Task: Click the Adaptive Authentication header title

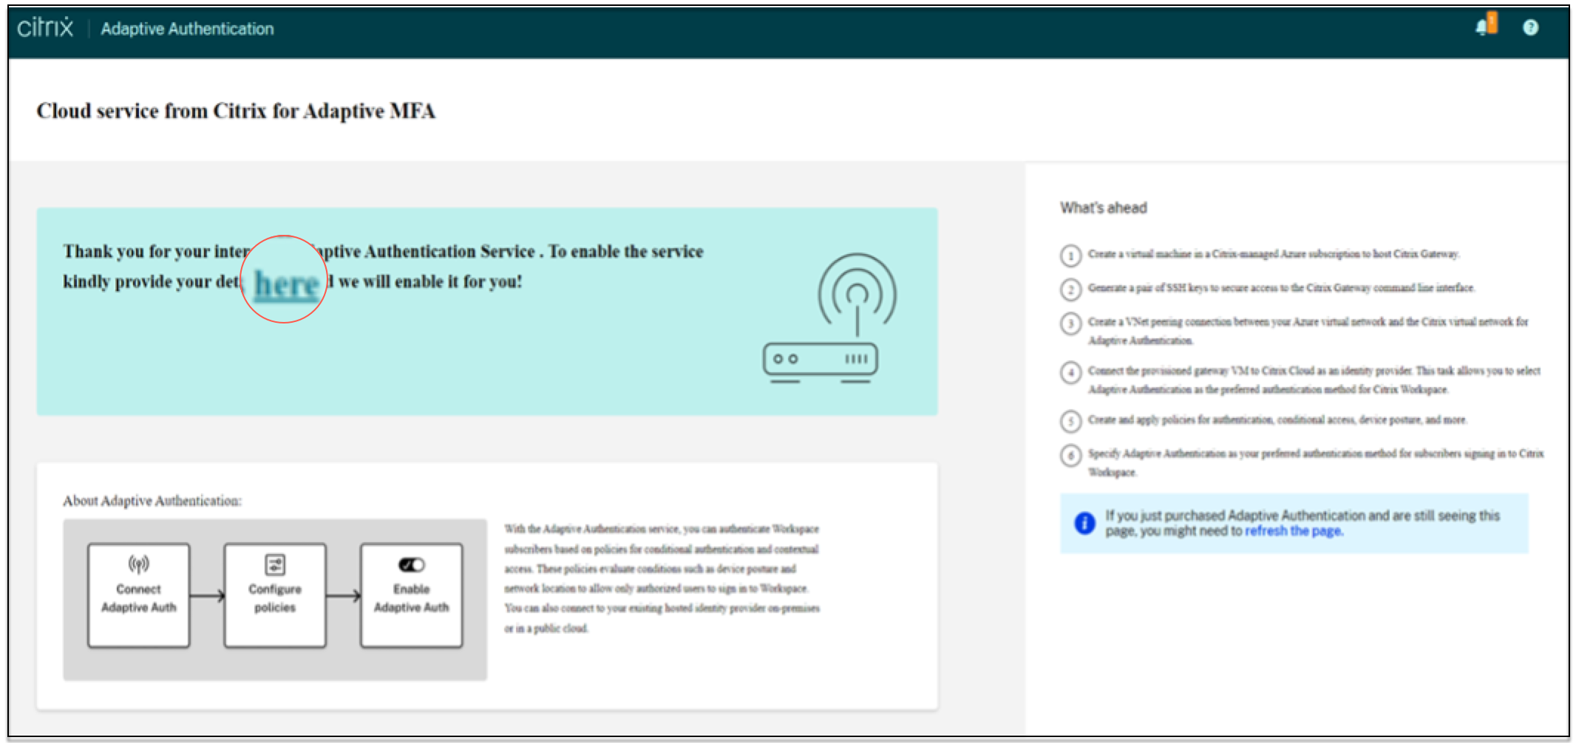Action: [187, 29]
